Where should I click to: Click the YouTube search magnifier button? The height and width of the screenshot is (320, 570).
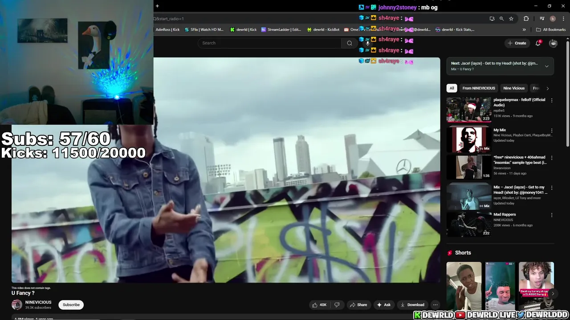(x=350, y=43)
